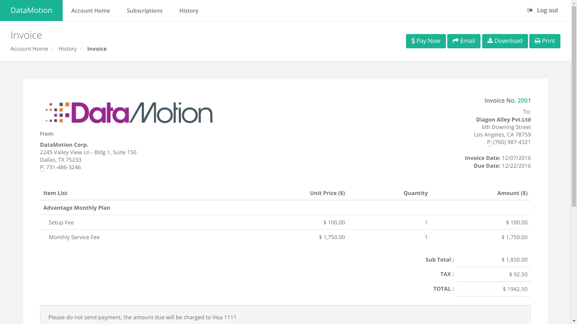Click the Los Angeles, CA 78759 line
This screenshot has height=324, width=577.
502,134
